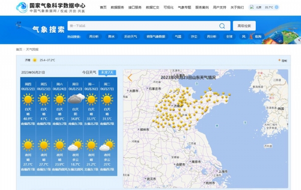This screenshot has height=190, width=301.
Task: Click the 国家气象科学数据中心 swirl logo
Action: 22,8
